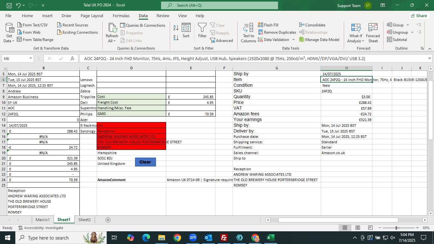Viewport: 434px width, 244px height.
Task: Expand the Ungroup dropdown arrow
Action: (x=412, y=32)
